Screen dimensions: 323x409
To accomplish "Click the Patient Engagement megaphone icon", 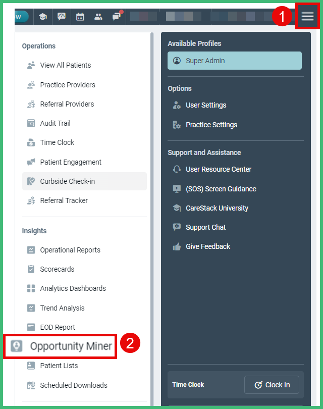I will click(x=31, y=162).
